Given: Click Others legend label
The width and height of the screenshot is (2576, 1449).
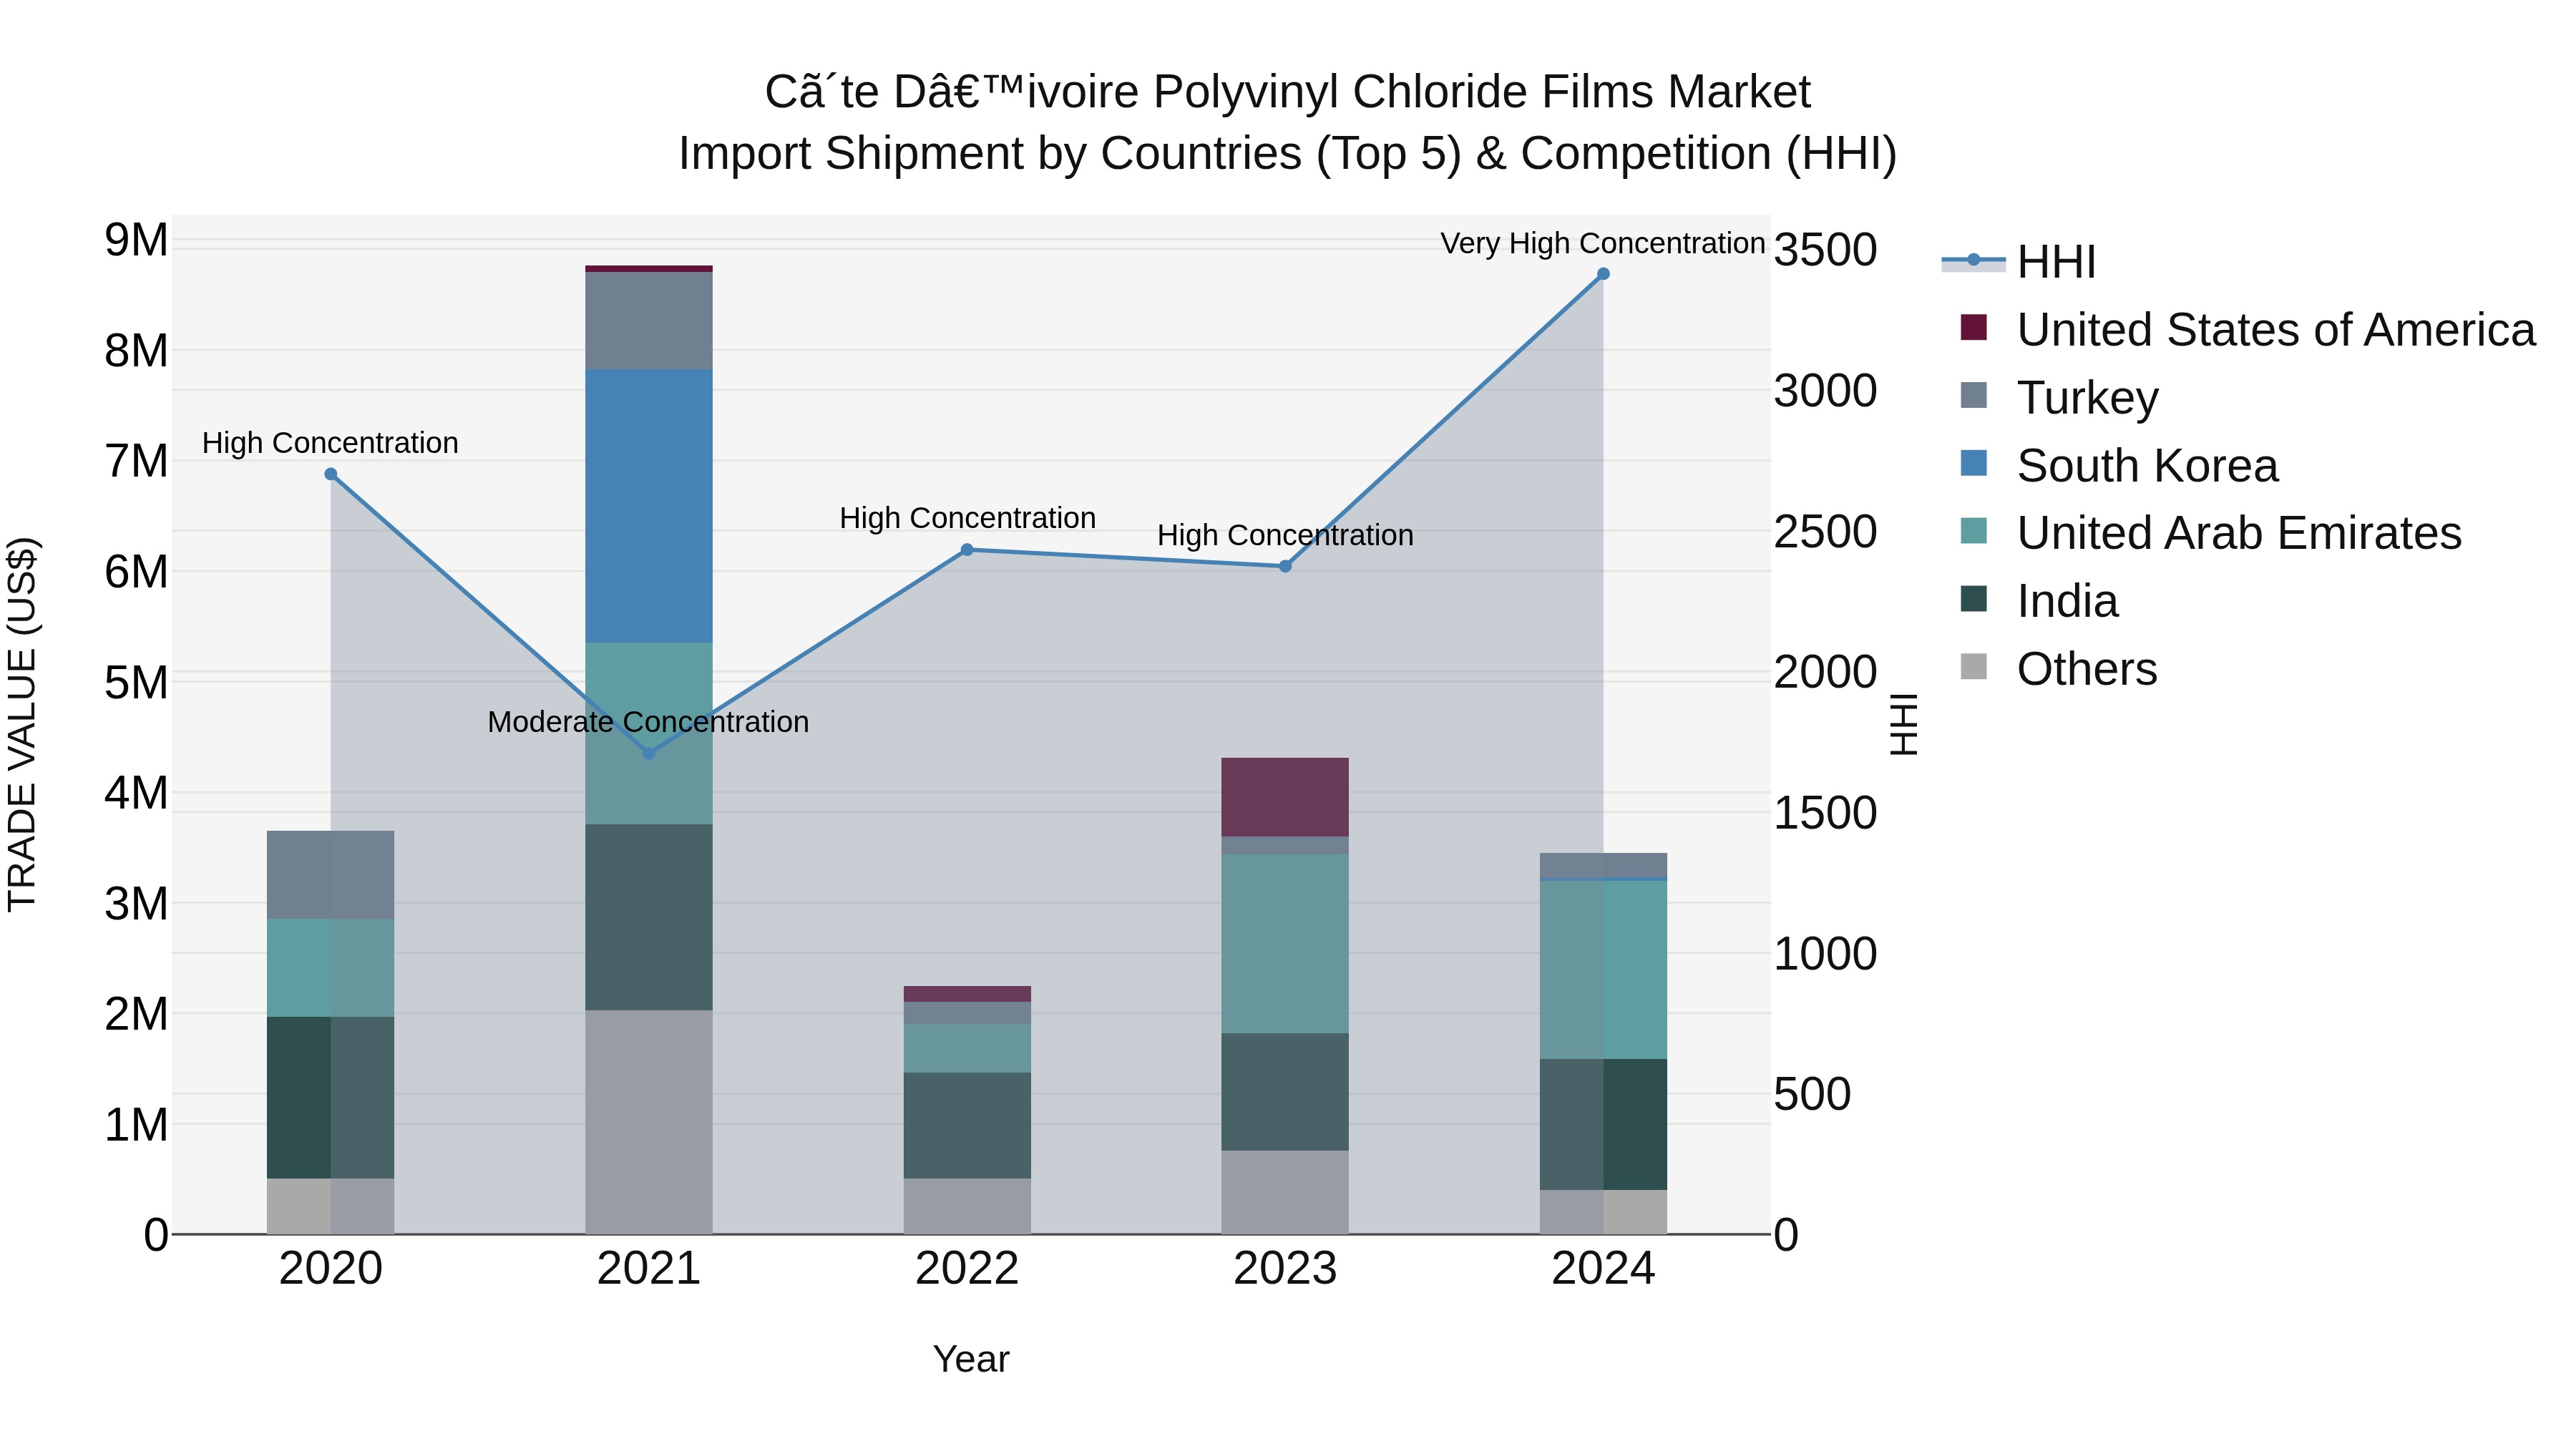Looking at the screenshot, I should [x=2087, y=669].
